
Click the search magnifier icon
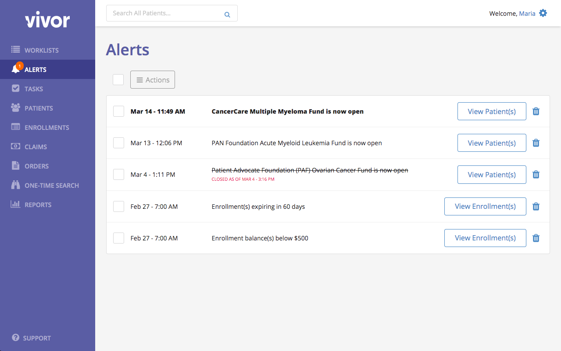pyautogui.click(x=227, y=14)
